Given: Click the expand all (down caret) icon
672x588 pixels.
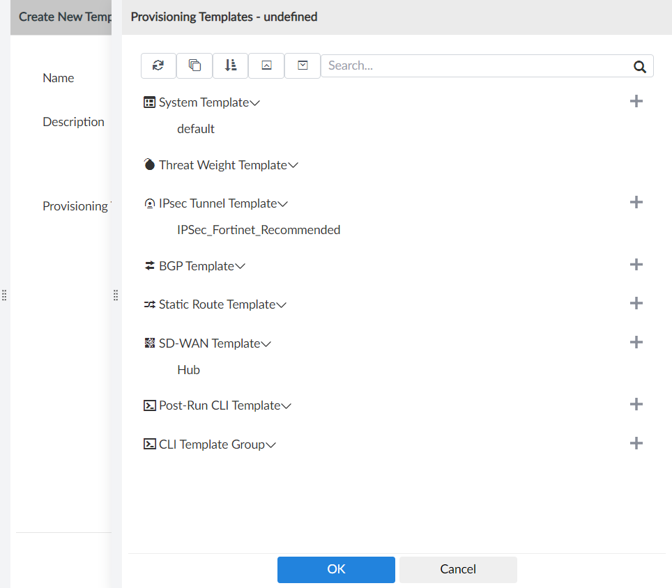Looking at the screenshot, I should pyautogui.click(x=303, y=65).
